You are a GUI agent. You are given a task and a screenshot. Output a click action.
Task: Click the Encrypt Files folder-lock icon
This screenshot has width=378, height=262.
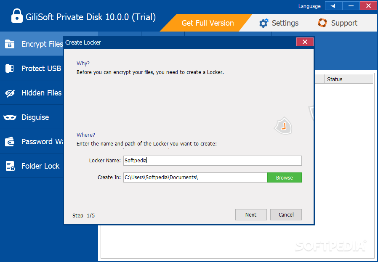click(x=10, y=44)
